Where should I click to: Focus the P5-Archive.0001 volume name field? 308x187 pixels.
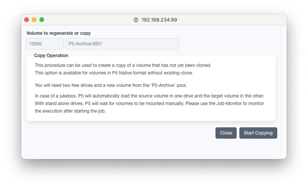click(x=122, y=44)
